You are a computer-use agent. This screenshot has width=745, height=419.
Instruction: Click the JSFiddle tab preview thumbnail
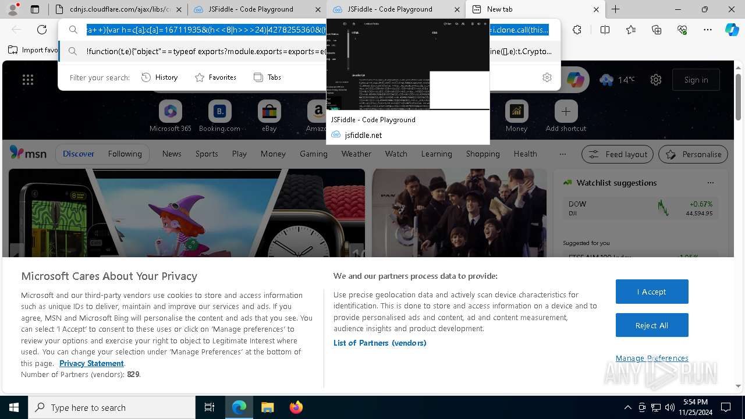pos(408,64)
